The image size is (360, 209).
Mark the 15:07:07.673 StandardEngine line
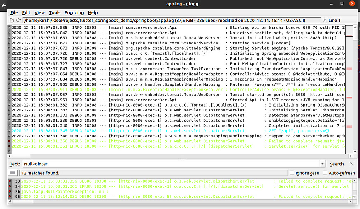click(x=9, y=48)
